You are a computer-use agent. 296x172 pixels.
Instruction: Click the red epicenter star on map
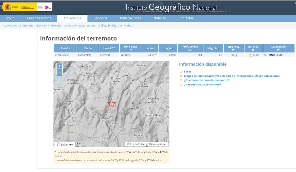111,104
